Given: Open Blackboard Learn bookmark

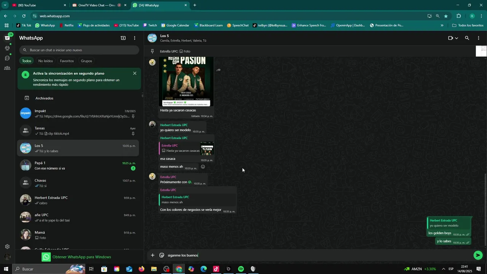Looking at the screenshot, I should 208,25.
